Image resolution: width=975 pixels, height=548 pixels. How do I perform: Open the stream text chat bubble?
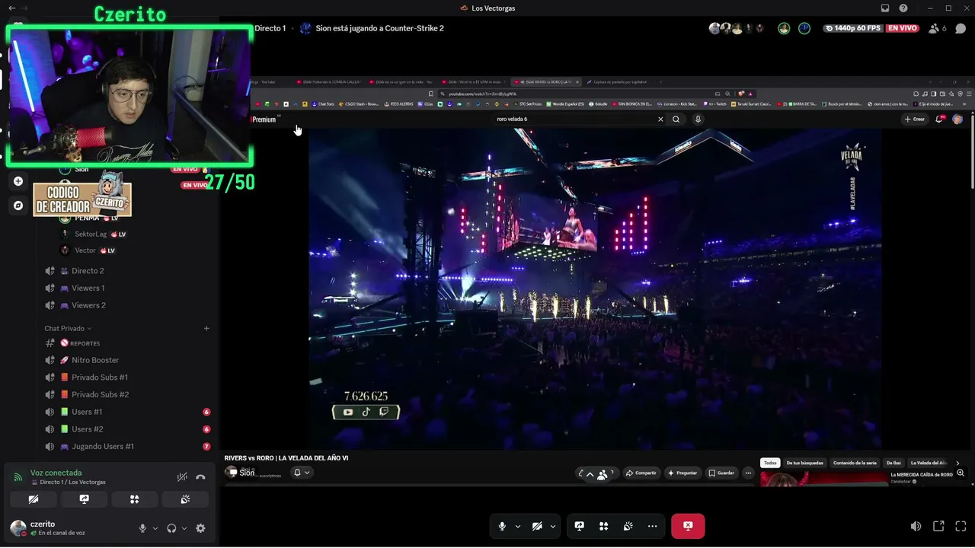(961, 28)
